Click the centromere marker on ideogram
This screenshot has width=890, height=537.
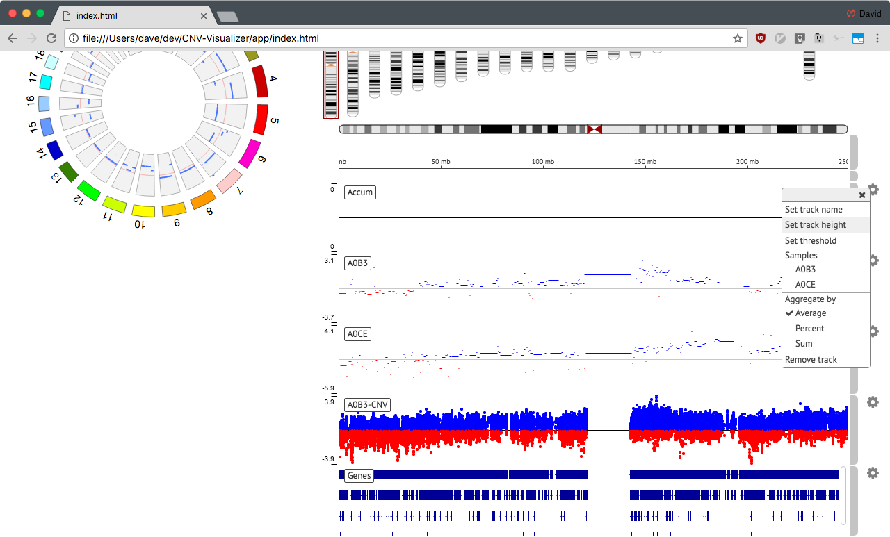pyautogui.click(x=594, y=129)
